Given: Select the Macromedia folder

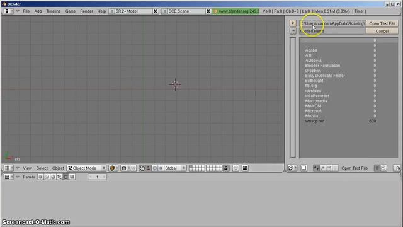Looking at the screenshot, I should (x=316, y=101).
